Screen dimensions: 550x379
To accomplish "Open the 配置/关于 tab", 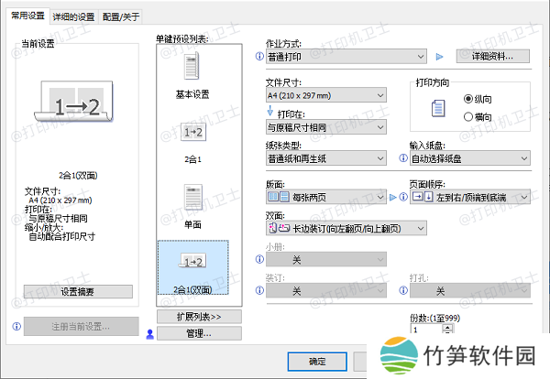I will click(123, 16).
